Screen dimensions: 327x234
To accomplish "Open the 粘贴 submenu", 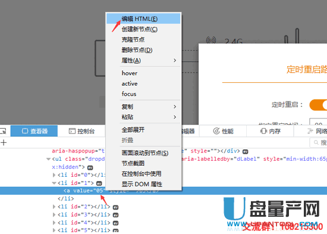I will [143, 117].
